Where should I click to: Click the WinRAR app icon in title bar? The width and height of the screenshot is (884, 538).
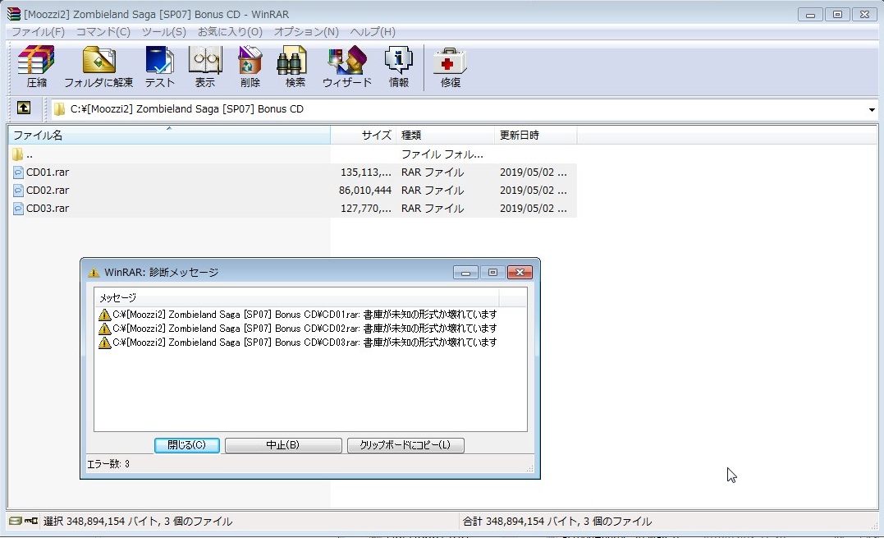[13, 13]
